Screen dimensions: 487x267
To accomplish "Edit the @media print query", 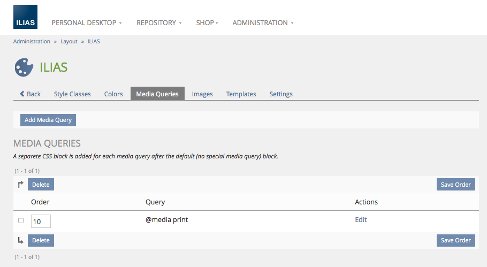I will 361,220.
